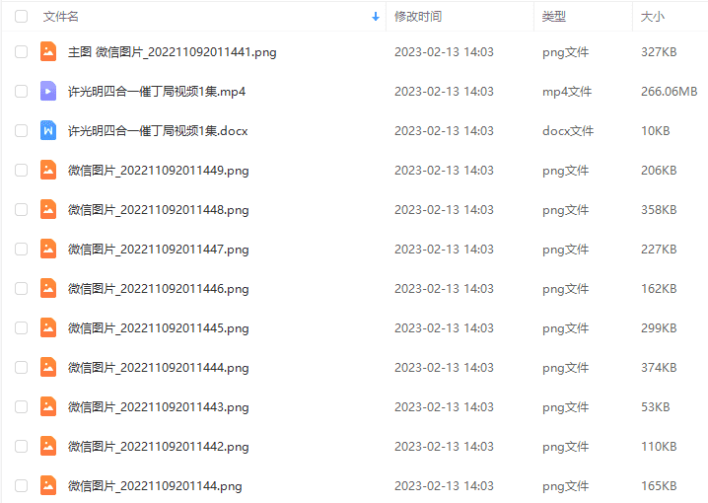This screenshot has width=708, height=503.
Task: Check the box for 微信图片_202211092011442.png
Action: tap(22, 446)
